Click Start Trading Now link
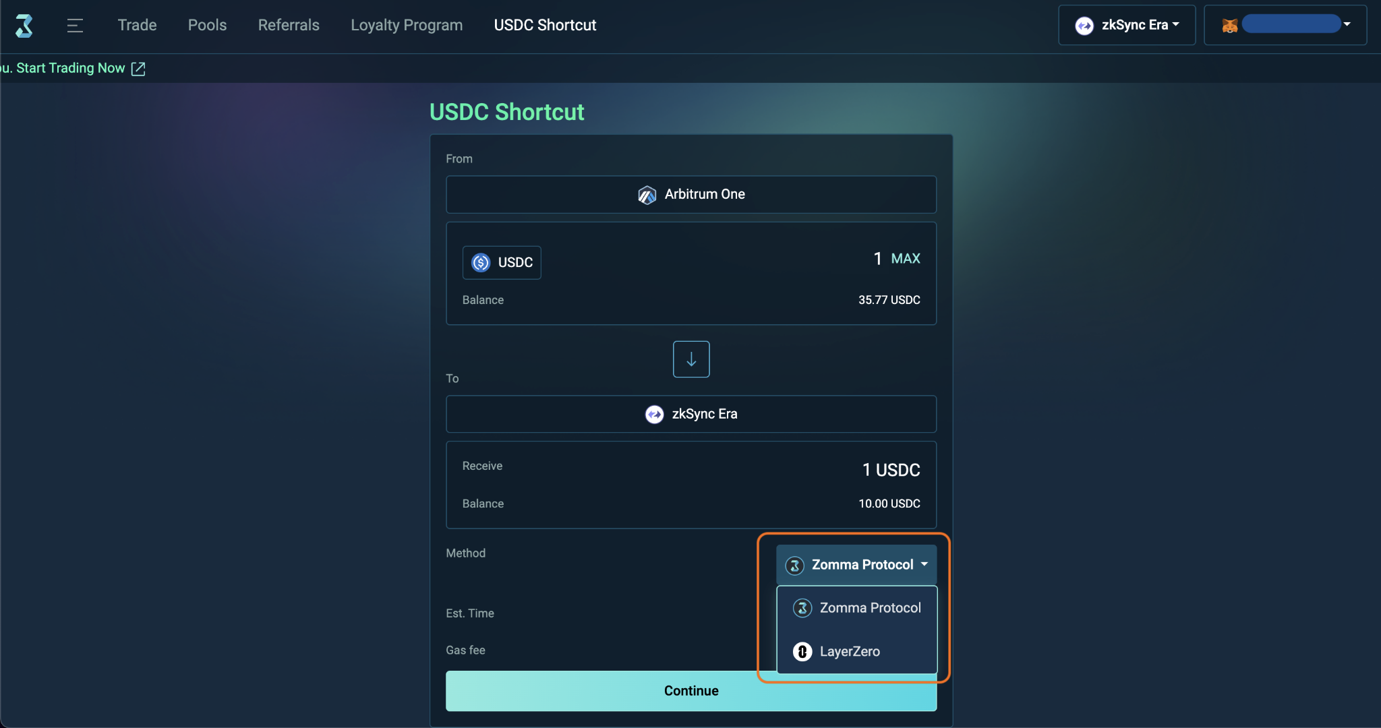 click(71, 68)
